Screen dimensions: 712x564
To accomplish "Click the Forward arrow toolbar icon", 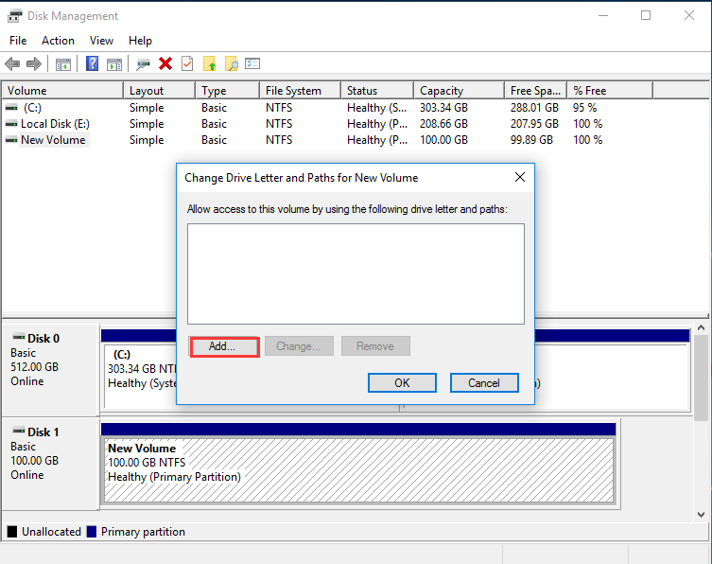I will coord(34,64).
